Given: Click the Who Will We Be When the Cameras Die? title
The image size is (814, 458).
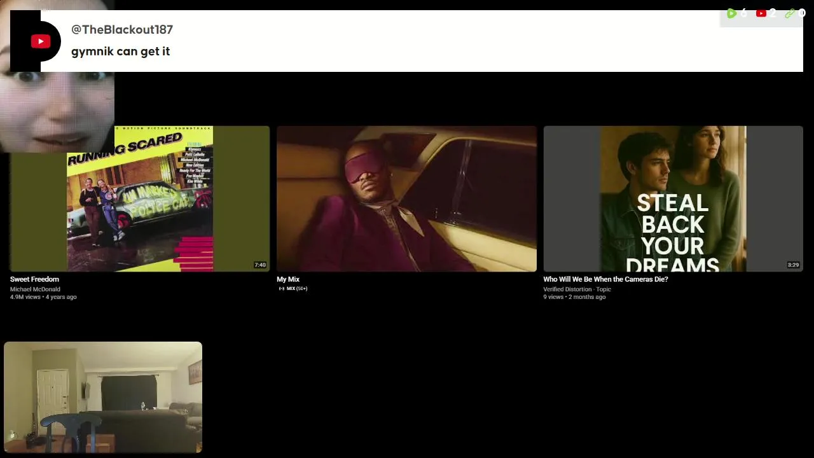Looking at the screenshot, I should 605,279.
